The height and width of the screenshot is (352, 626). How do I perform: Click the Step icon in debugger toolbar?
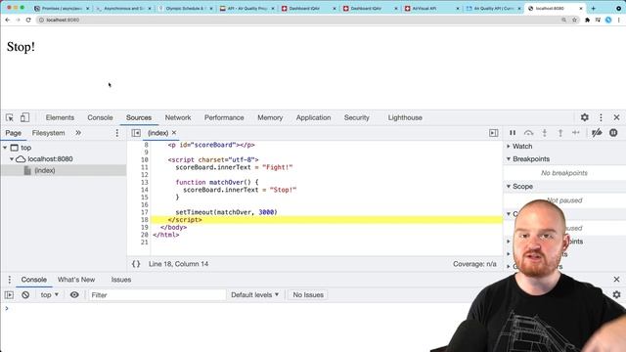[x=576, y=133]
